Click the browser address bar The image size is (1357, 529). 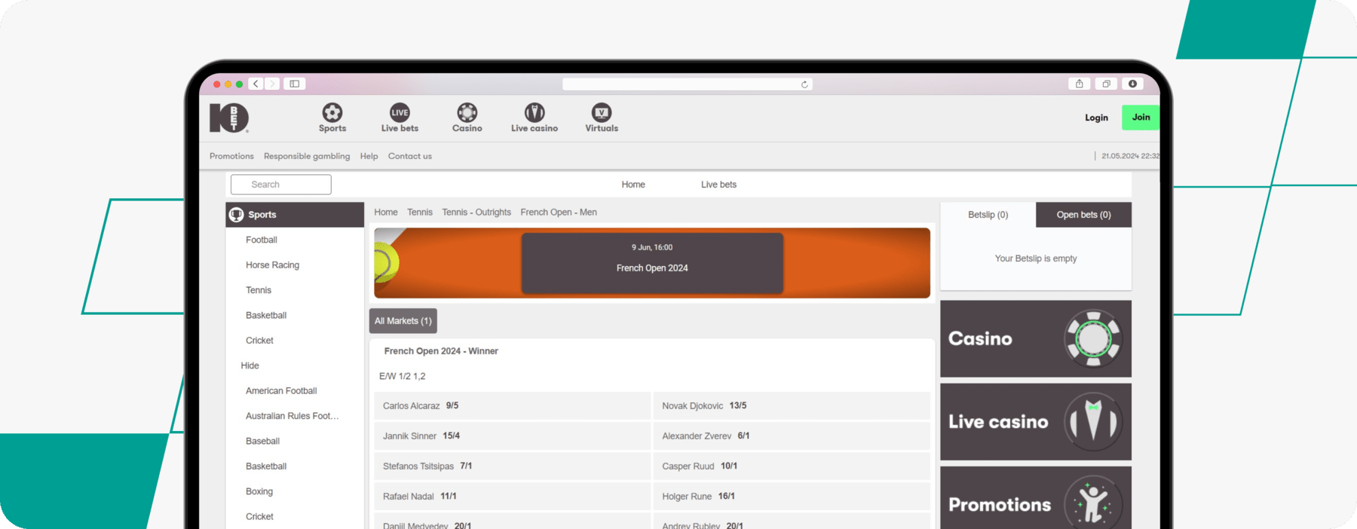[x=687, y=84]
